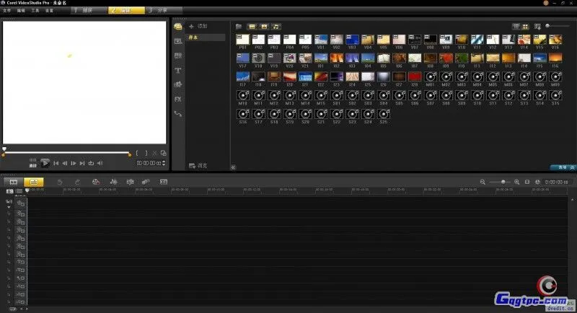Open the Transition library in sidebar

pyautogui.click(x=177, y=56)
